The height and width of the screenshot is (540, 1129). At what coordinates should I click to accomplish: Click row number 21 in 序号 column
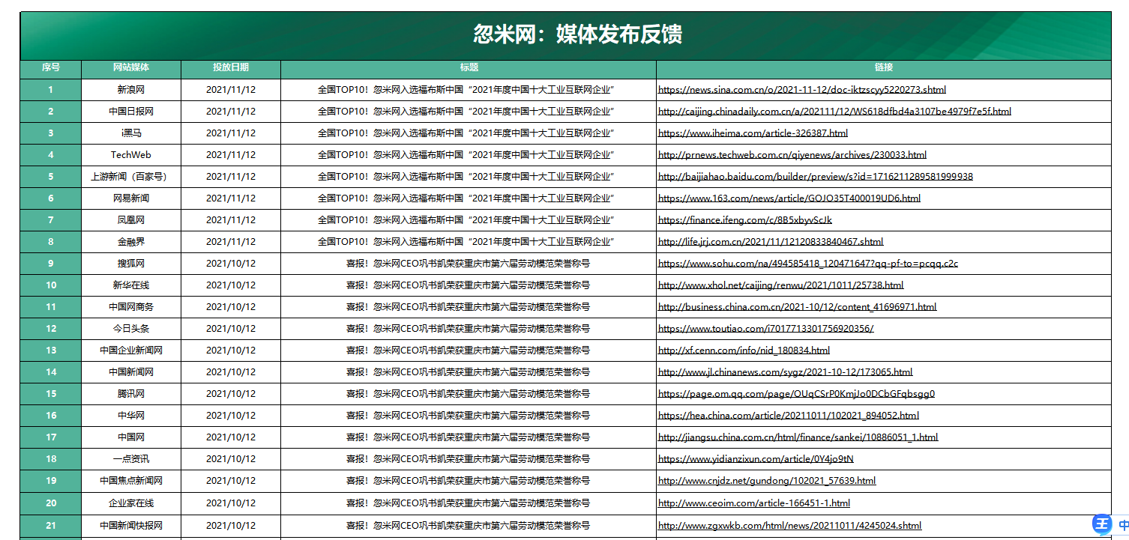click(x=51, y=526)
